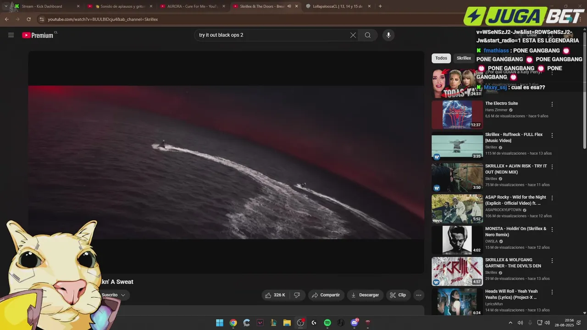Mute the Skrillex & The Doors tab audio

click(x=289, y=6)
